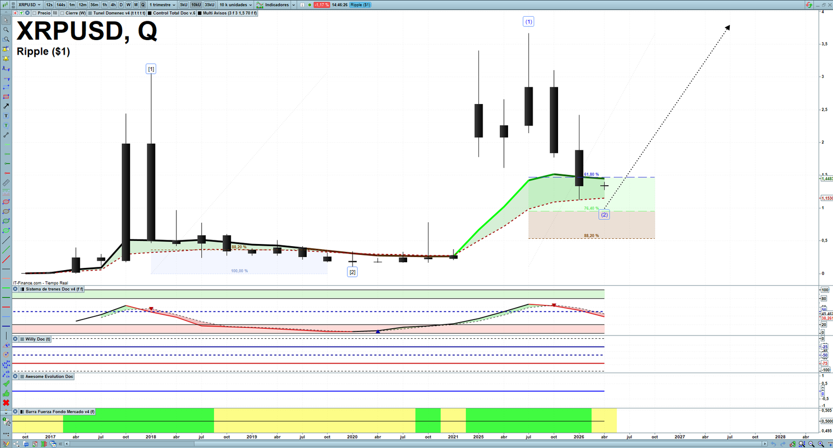Toggle Sistema de trenes Doc v4 visibility box

click(22, 289)
